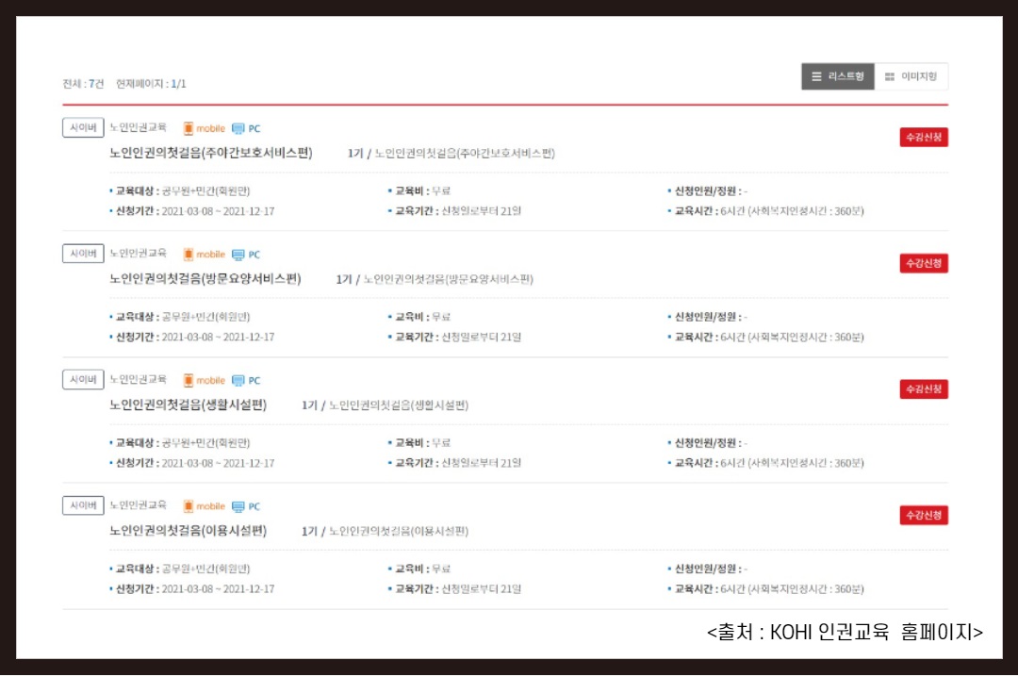Click 노인인권교육 category label of 주야간보호서비스편
This screenshot has height=677, width=1018.
point(138,127)
